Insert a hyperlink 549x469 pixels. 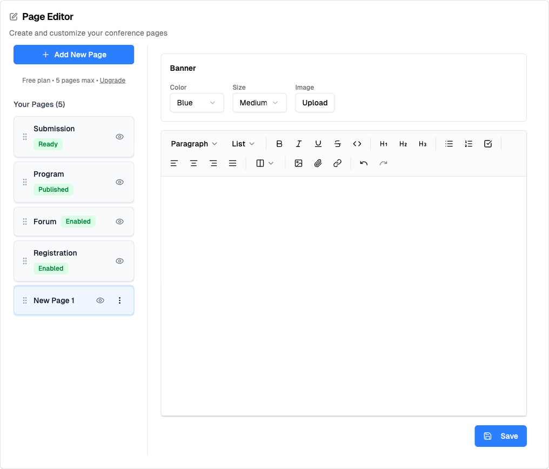[x=337, y=163]
